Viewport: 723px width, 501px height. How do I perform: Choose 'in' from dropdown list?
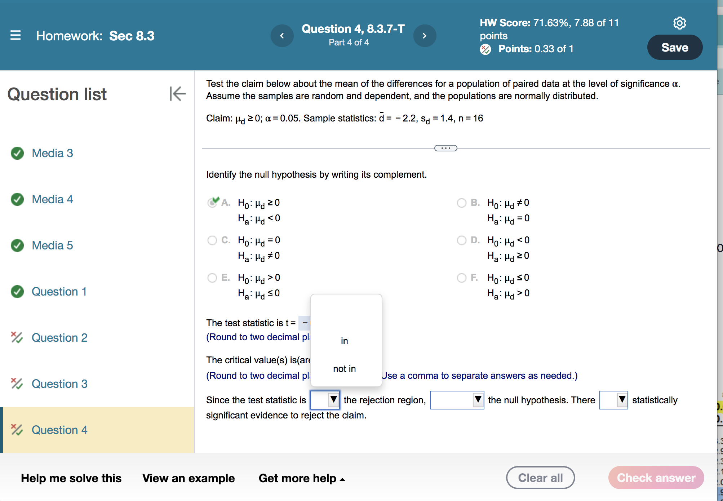pos(344,341)
